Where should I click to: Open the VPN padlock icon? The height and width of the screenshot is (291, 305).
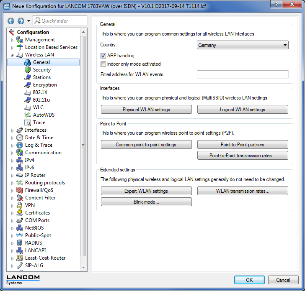(20, 205)
